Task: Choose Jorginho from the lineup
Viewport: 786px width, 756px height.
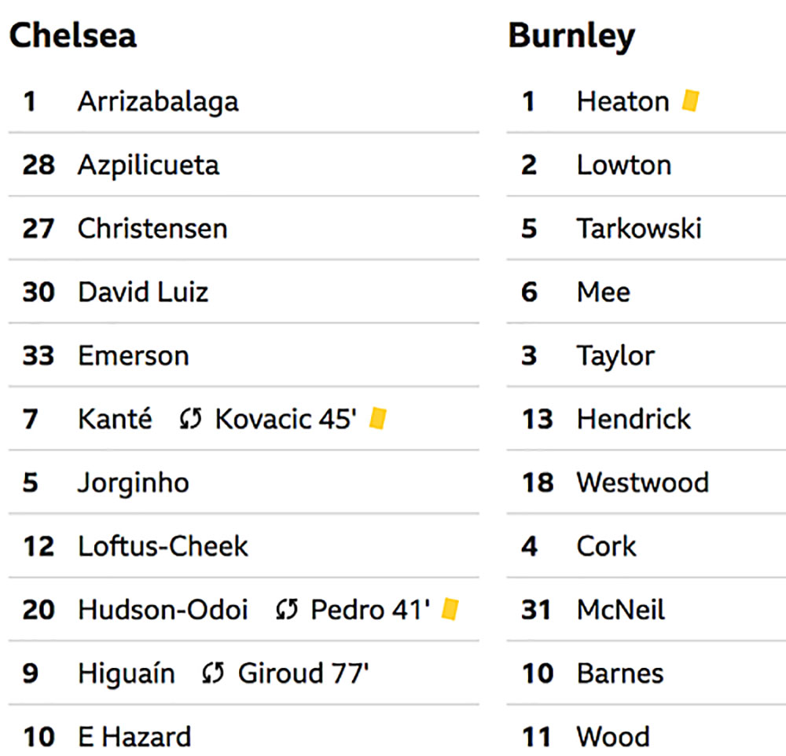Action: click(x=134, y=483)
